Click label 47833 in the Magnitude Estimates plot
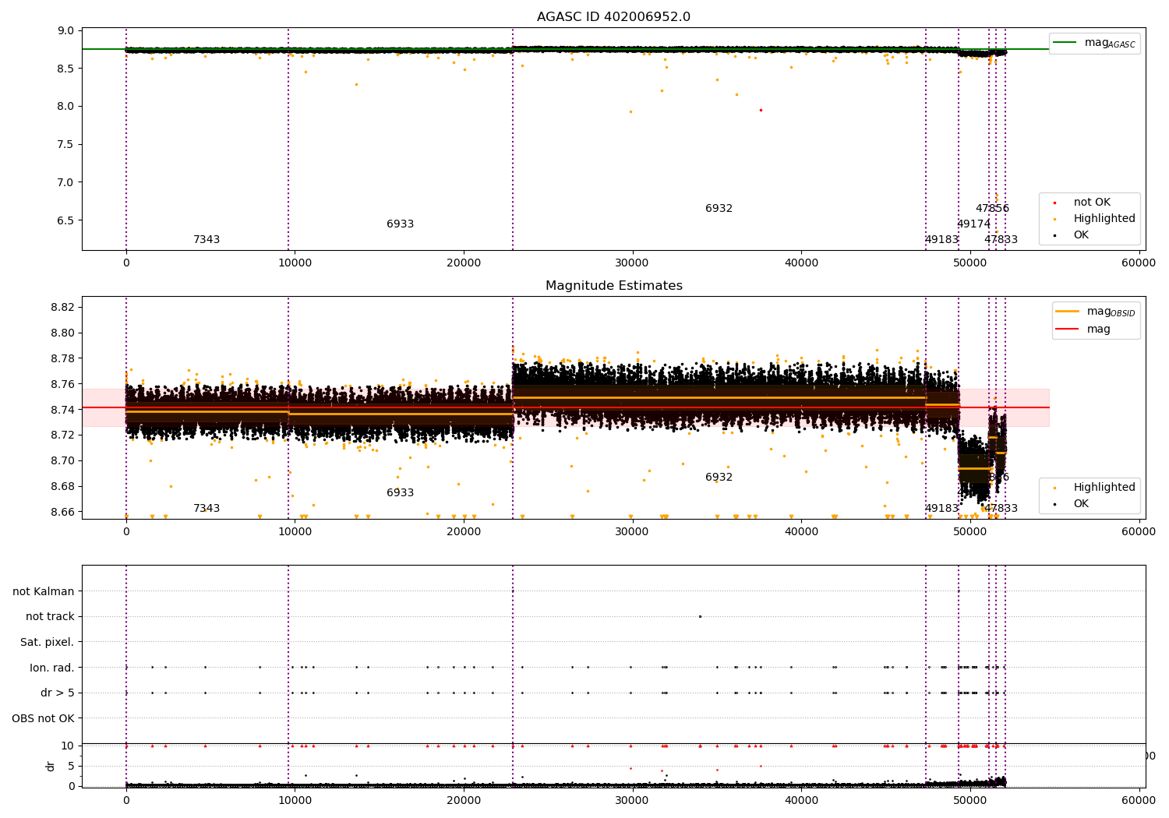Screen dimensions: 1169x818 [1001, 509]
